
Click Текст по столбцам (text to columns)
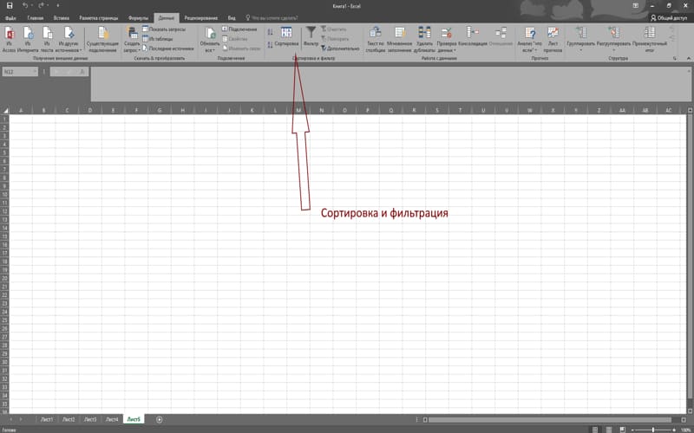click(376, 39)
